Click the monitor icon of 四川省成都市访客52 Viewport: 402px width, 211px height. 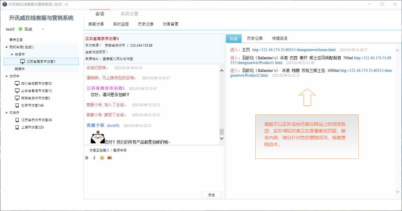[17, 83]
